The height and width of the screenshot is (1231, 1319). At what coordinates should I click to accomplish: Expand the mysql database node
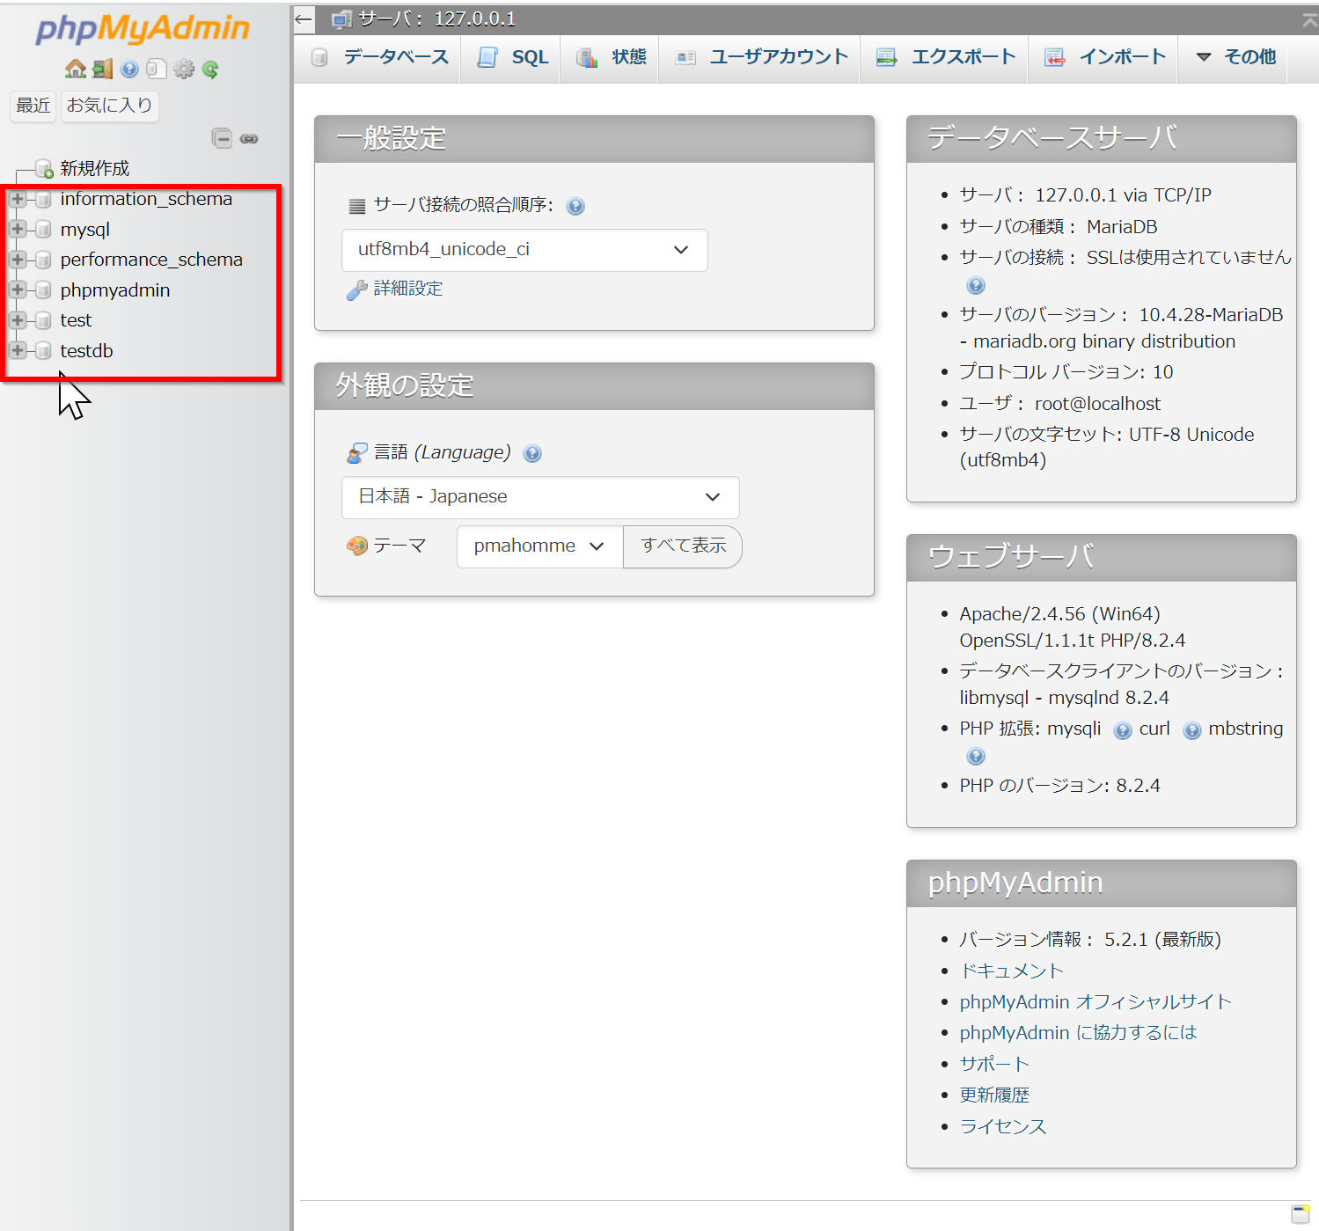coord(17,229)
